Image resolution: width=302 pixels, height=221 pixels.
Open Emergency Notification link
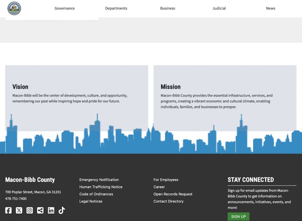(x=99, y=180)
